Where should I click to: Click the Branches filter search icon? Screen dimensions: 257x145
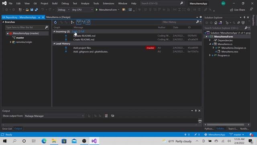point(47,27)
